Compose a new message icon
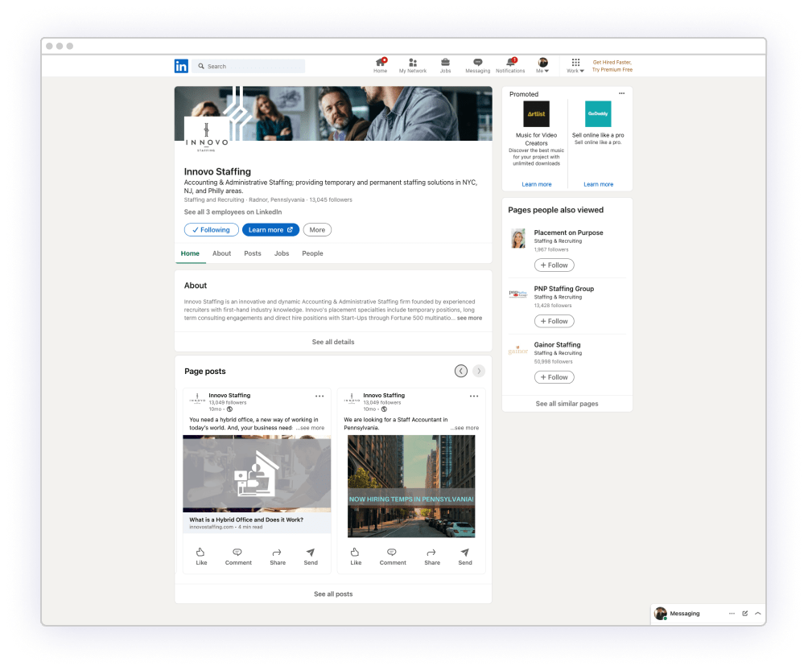The width and height of the screenshot is (808, 670). click(744, 614)
